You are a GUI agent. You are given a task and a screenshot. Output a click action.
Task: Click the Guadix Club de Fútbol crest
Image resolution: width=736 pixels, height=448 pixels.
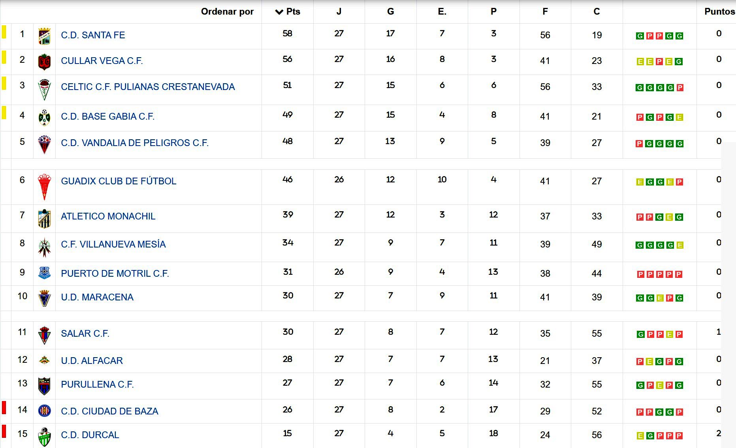pyautogui.click(x=44, y=186)
